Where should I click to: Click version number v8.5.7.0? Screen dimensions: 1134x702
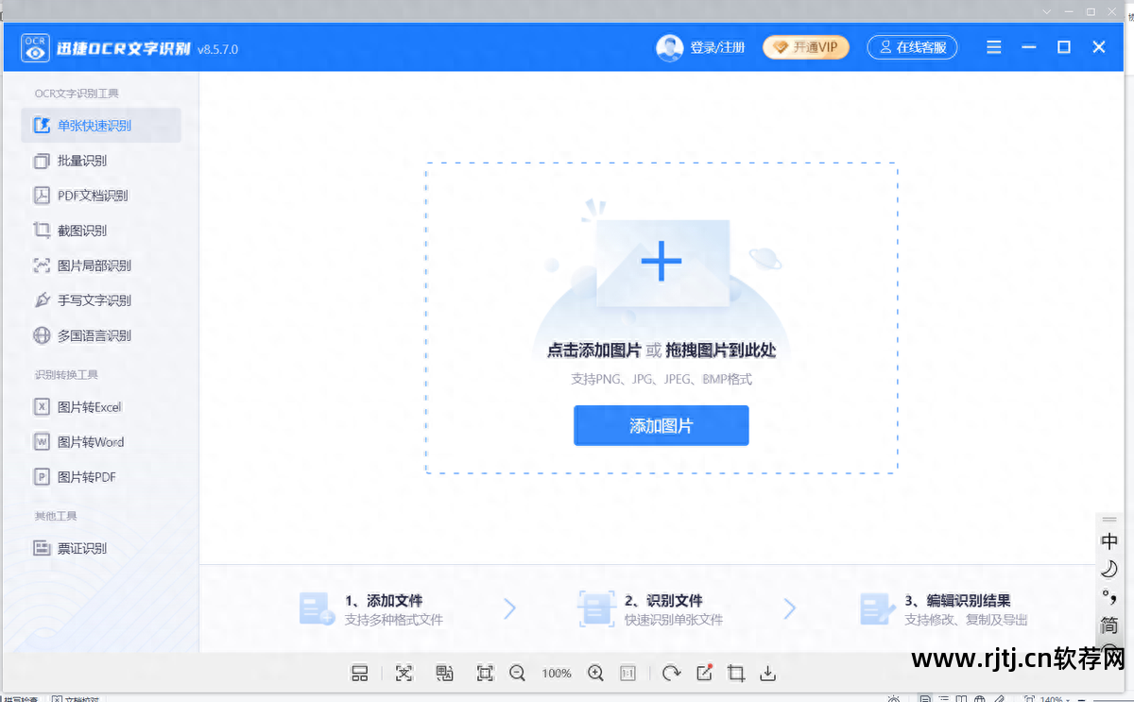[217, 49]
